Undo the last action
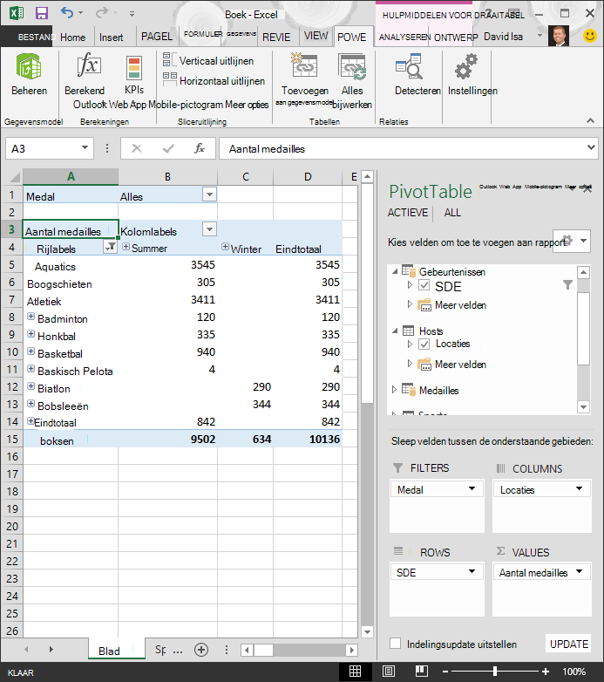The image size is (604, 682). pyautogui.click(x=67, y=12)
